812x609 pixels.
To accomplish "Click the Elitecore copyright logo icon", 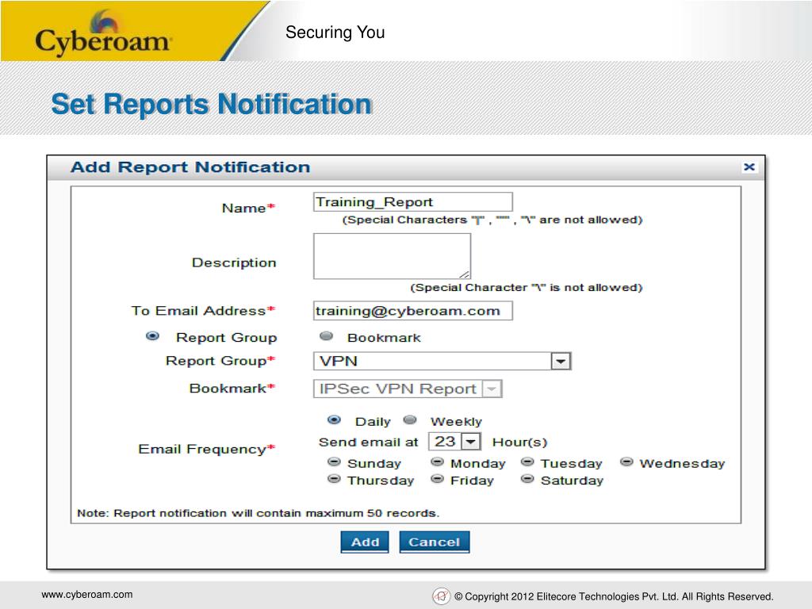I will (x=441, y=596).
